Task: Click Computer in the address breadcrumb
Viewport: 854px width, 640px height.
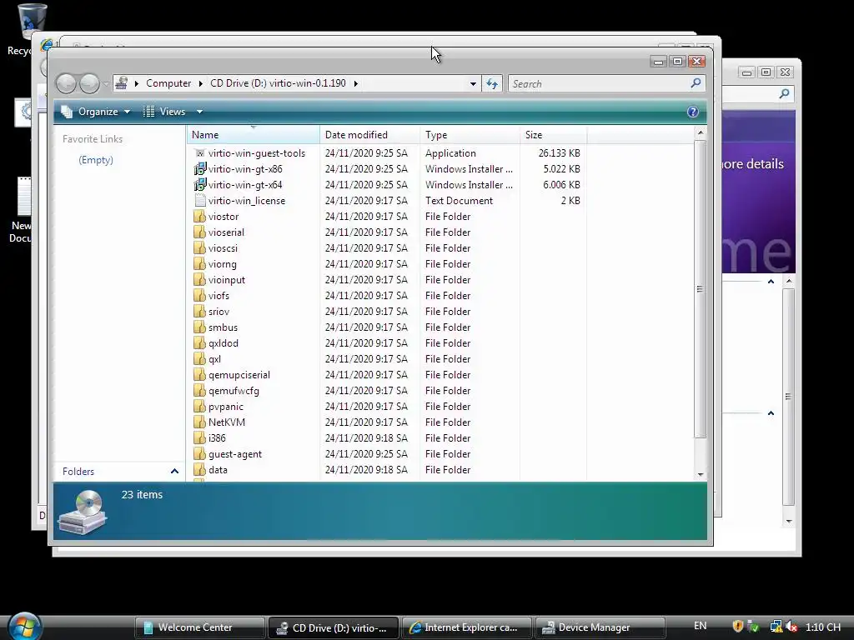Action: pyautogui.click(x=168, y=83)
